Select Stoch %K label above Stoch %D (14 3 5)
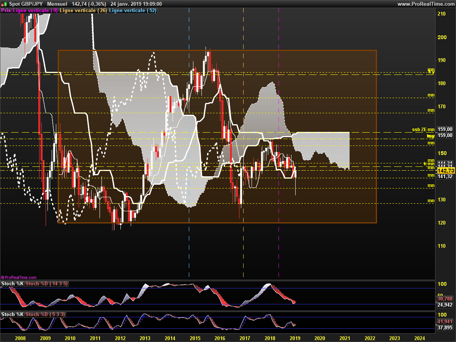Screen dimensions: 456x342 click(x=13, y=284)
